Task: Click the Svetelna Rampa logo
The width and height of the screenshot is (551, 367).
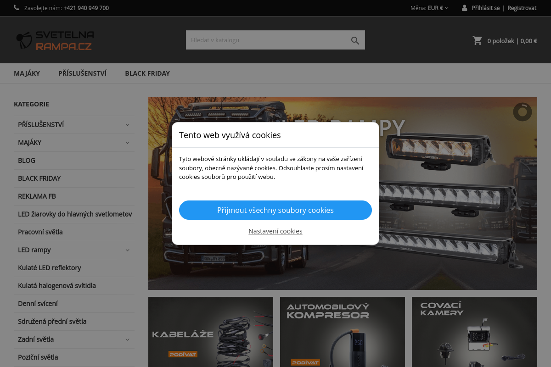Action: 55,40
